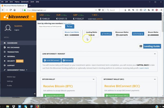Viewport: 164px width, 108px height.
Task: Click the lending guide list icon
Action: click(141, 46)
